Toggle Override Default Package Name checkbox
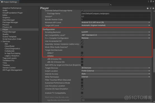 click(x=82, y=10)
